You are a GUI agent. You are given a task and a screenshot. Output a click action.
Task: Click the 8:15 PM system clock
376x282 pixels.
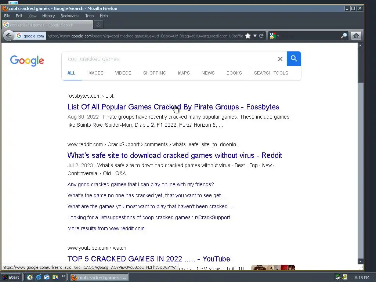tap(362, 278)
